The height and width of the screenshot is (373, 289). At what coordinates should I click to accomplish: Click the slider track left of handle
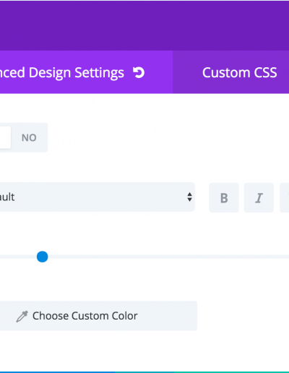(18, 257)
